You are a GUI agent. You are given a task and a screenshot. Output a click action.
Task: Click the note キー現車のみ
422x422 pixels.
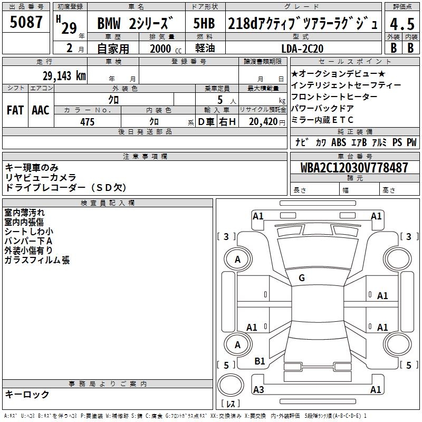click(x=32, y=168)
